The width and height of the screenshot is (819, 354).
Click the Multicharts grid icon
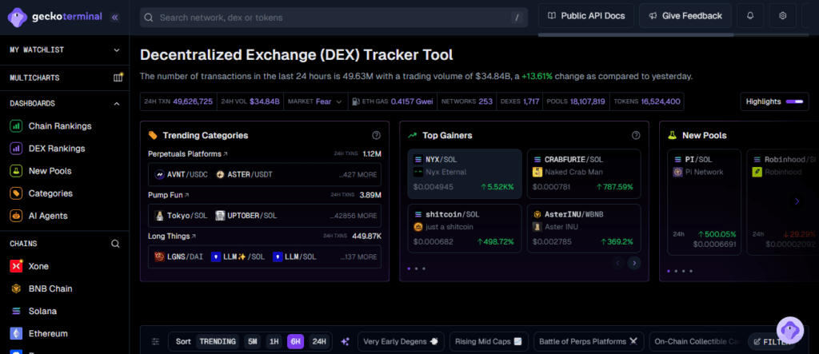pyautogui.click(x=118, y=78)
